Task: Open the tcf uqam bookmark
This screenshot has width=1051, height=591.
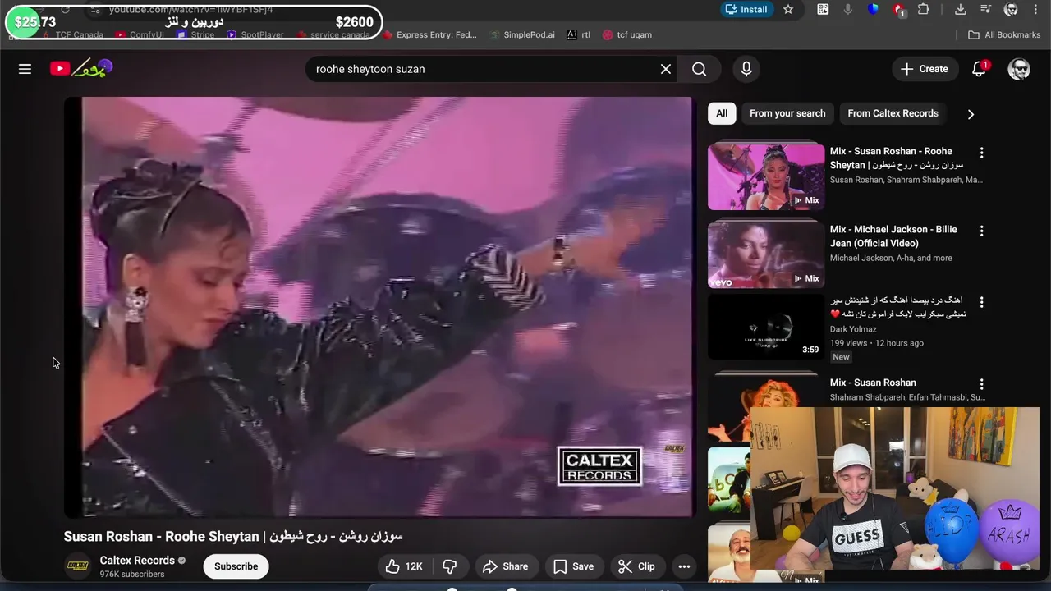Action: [626, 34]
